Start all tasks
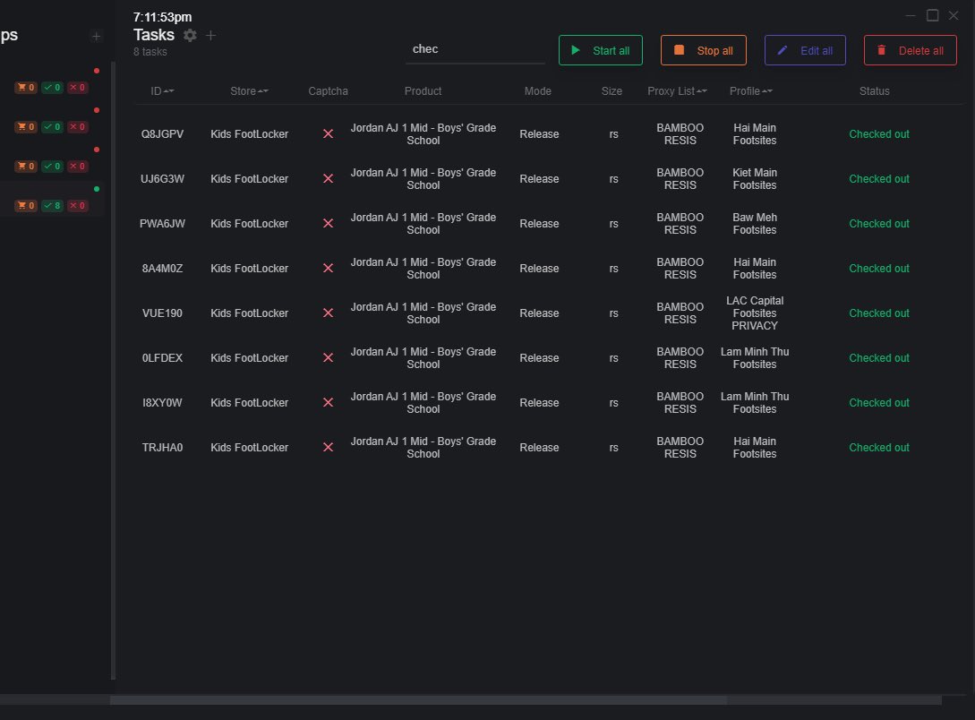Image resolution: width=975 pixels, height=720 pixels. tap(600, 50)
